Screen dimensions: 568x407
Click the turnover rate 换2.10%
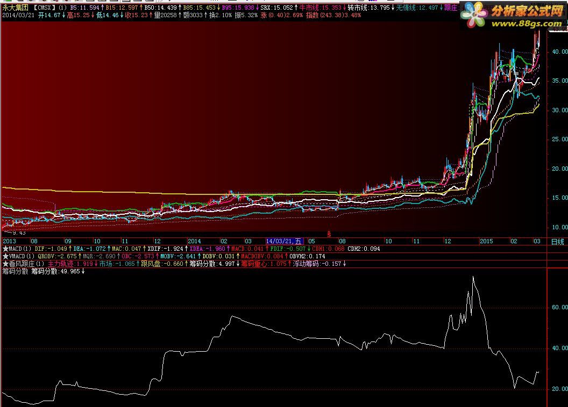[x=220, y=15]
